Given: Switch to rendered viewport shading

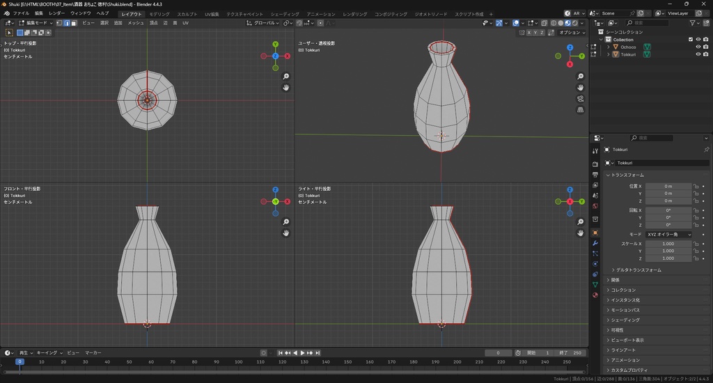Looking at the screenshot, I should pos(576,23).
